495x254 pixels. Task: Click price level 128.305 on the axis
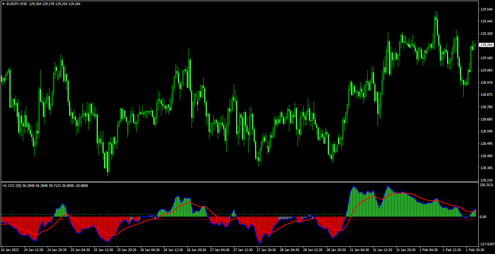[486, 168]
